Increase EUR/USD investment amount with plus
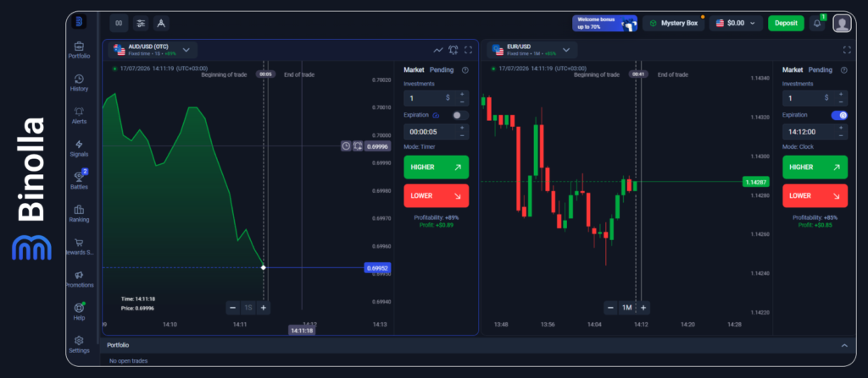This screenshot has height=378, width=868. pos(841,94)
